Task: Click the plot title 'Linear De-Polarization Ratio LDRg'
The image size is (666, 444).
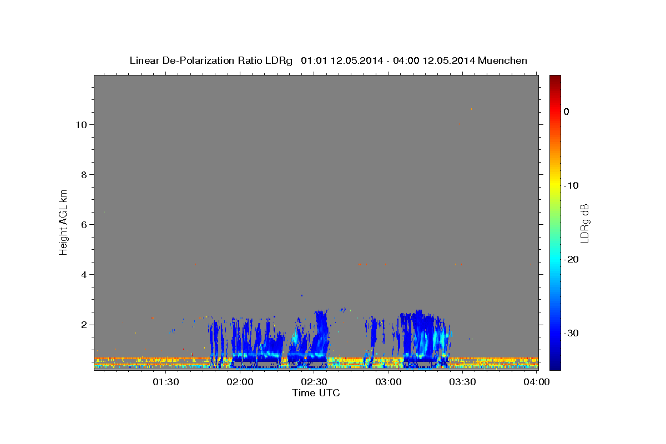Action: click(x=210, y=60)
